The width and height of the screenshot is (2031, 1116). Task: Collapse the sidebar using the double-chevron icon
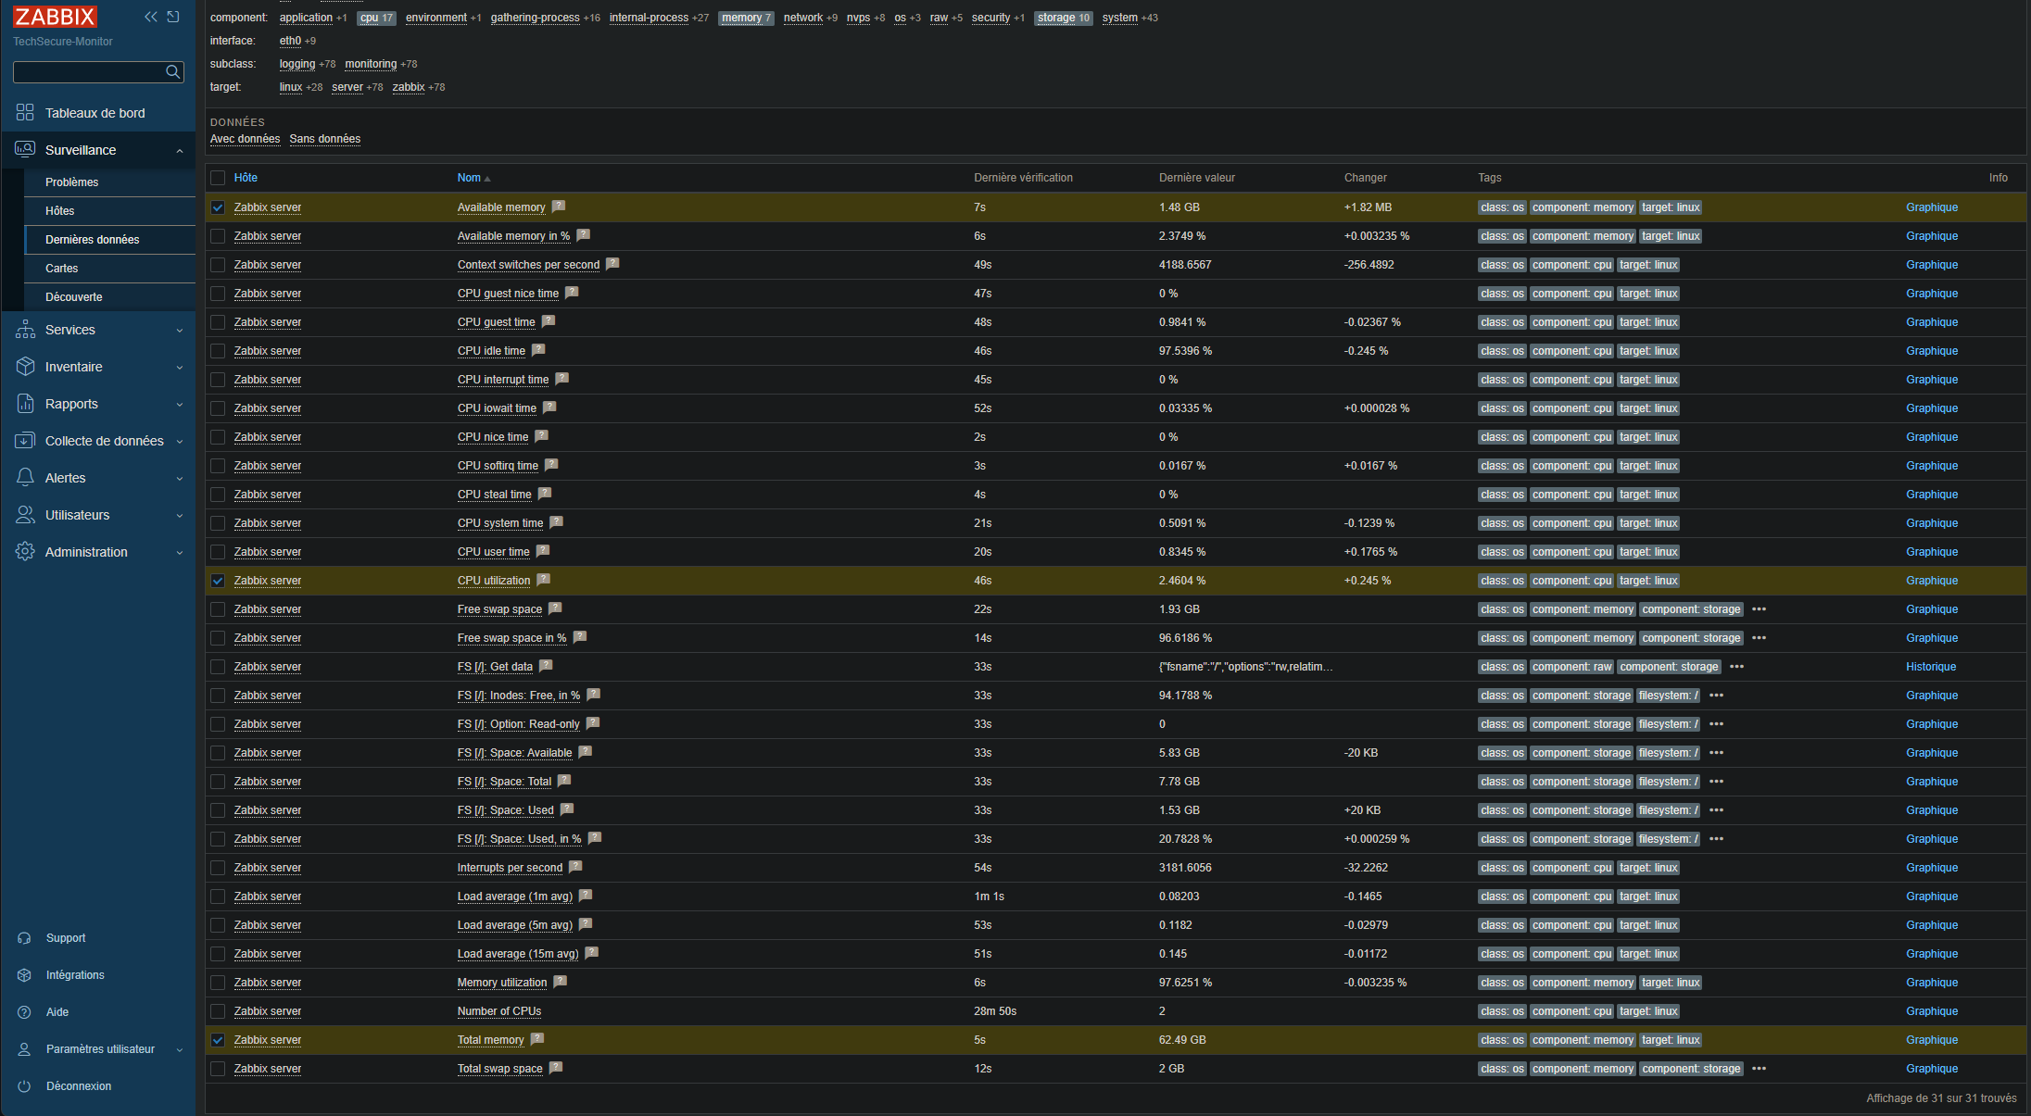coord(151,17)
